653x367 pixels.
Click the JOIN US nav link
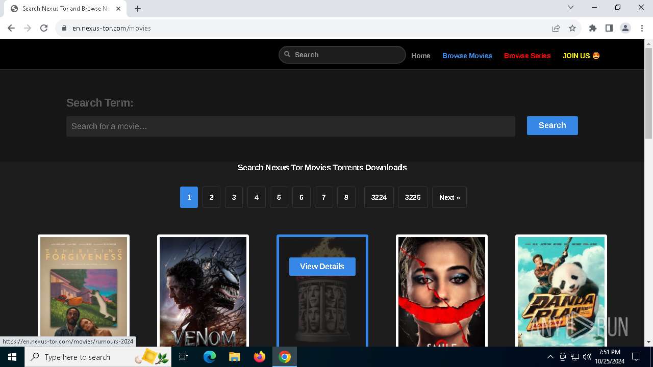(581, 56)
